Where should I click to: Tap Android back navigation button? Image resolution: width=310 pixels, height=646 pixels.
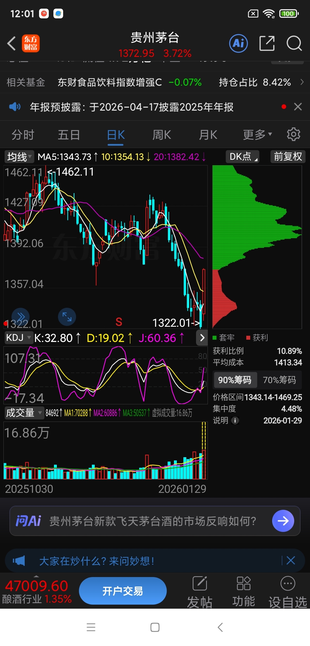[220, 627]
